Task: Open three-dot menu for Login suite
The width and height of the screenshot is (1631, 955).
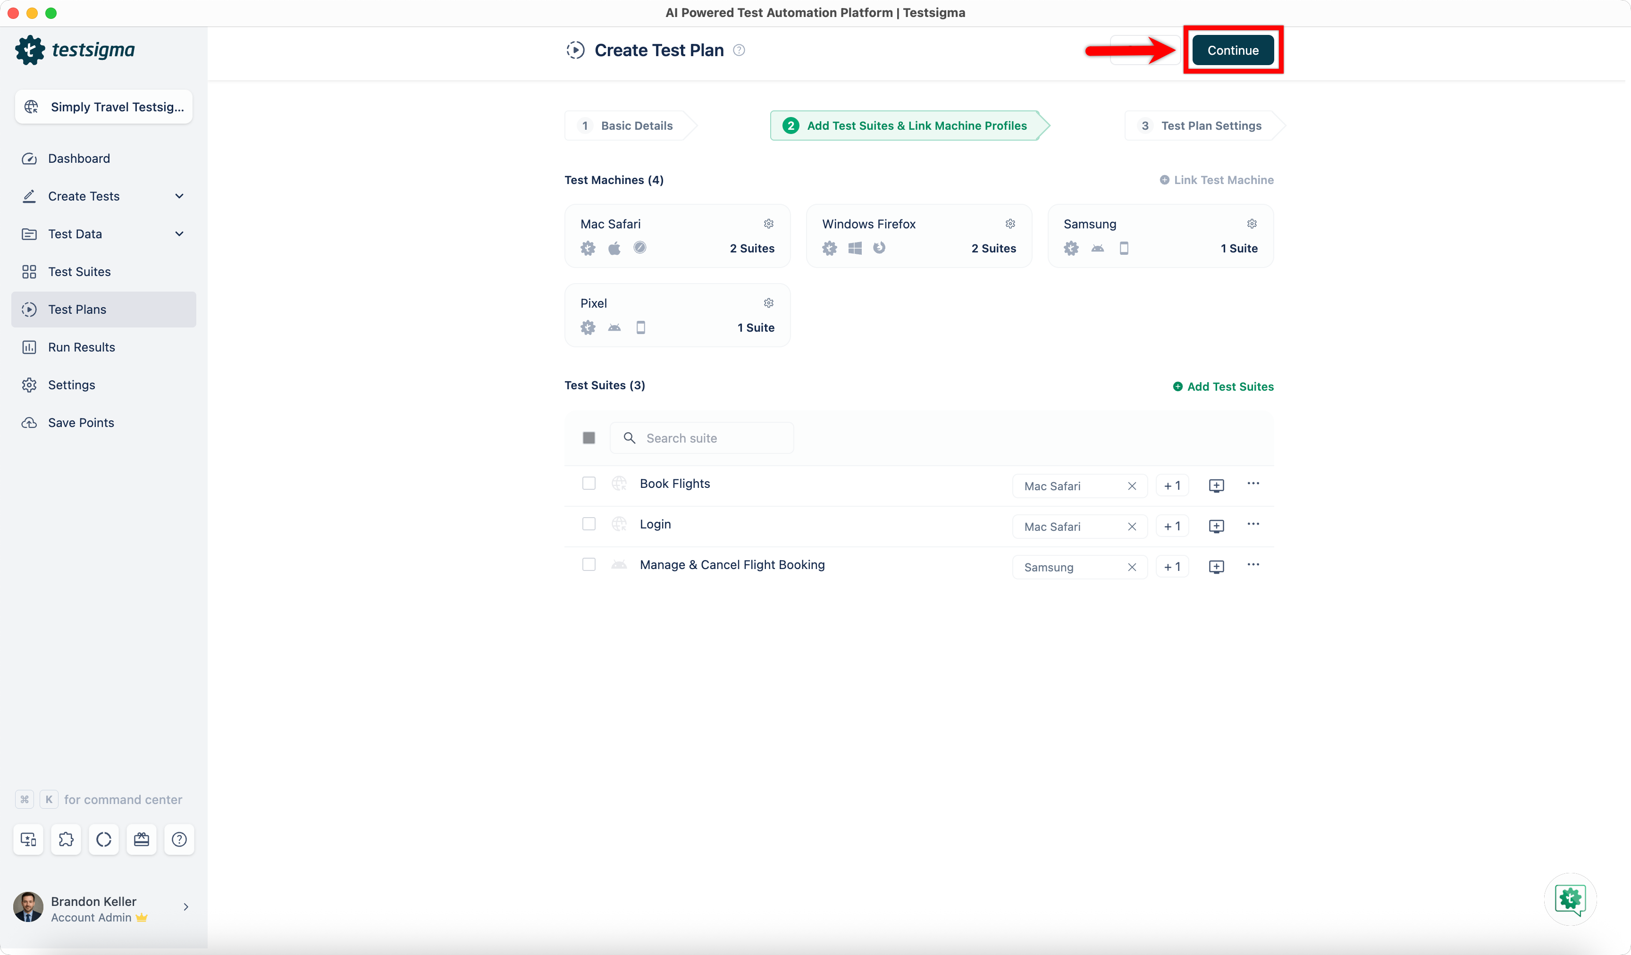Action: 1253,524
